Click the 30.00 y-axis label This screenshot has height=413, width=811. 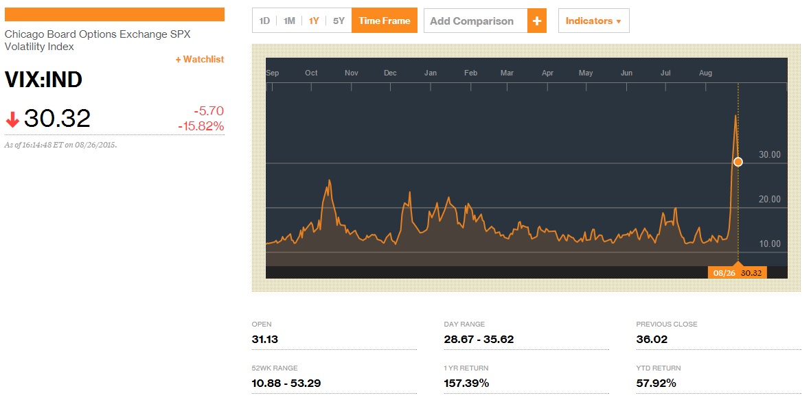(x=770, y=154)
